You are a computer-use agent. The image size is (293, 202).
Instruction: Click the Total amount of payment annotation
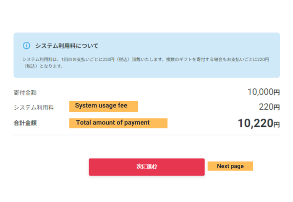[x=118, y=123]
